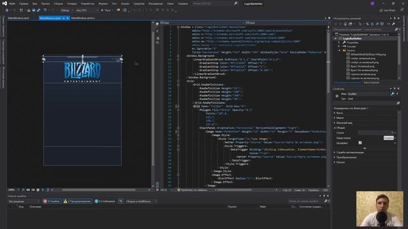Viewport: 408px width, 229px height.
Task: Expand Служба автоматизации category
Action: [x=335, y=152]
